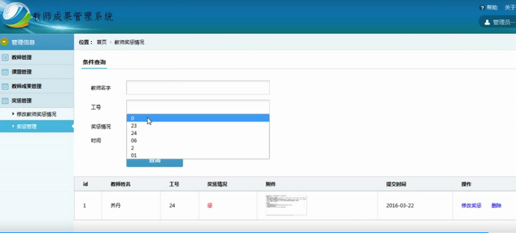Click the 教师成果管理 sidebar icon
This screenshot has height=233, width=516.
[5, 86]
